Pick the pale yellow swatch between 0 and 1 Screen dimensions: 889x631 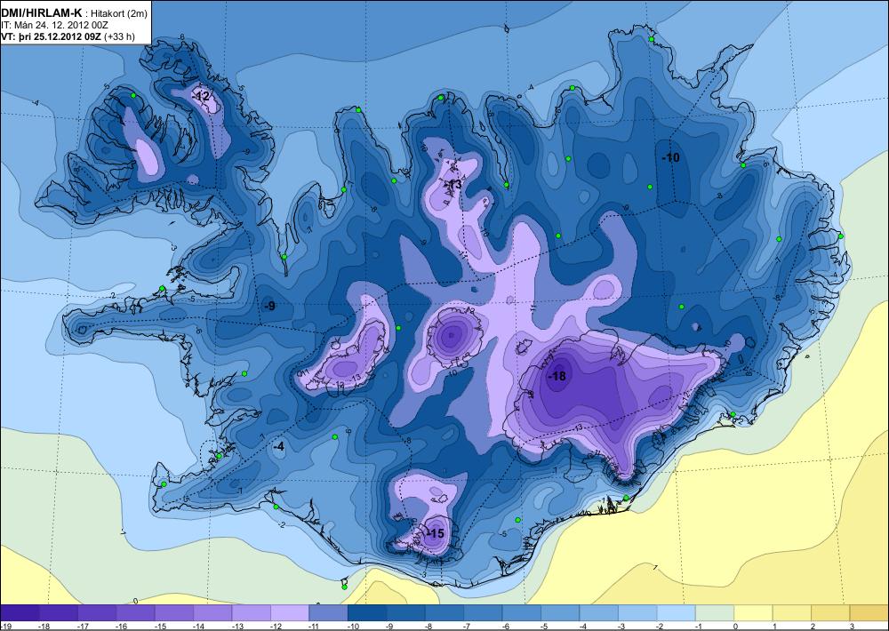tap(753, 612)
